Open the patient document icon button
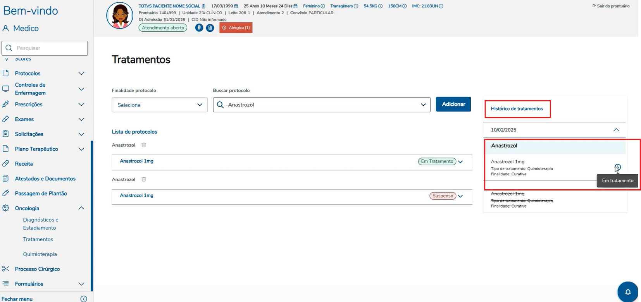 coord(210,28)
